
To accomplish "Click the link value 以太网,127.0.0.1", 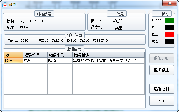I will 35,21.
